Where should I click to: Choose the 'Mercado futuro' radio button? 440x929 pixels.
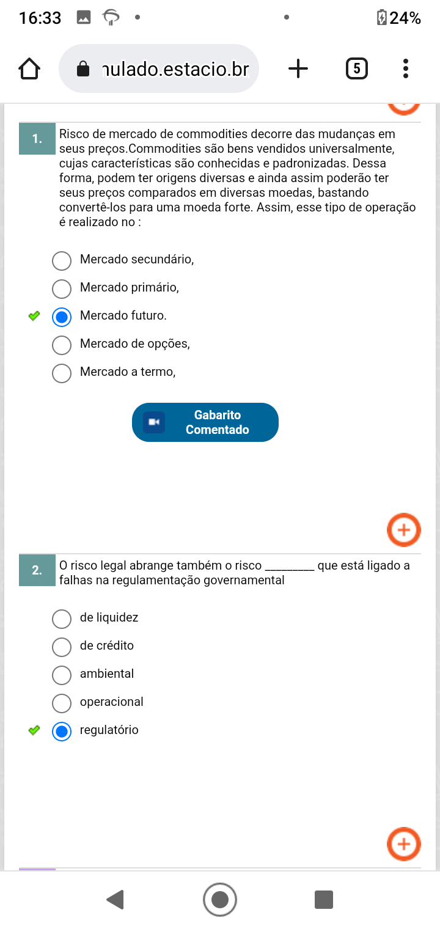coord(62,316)
